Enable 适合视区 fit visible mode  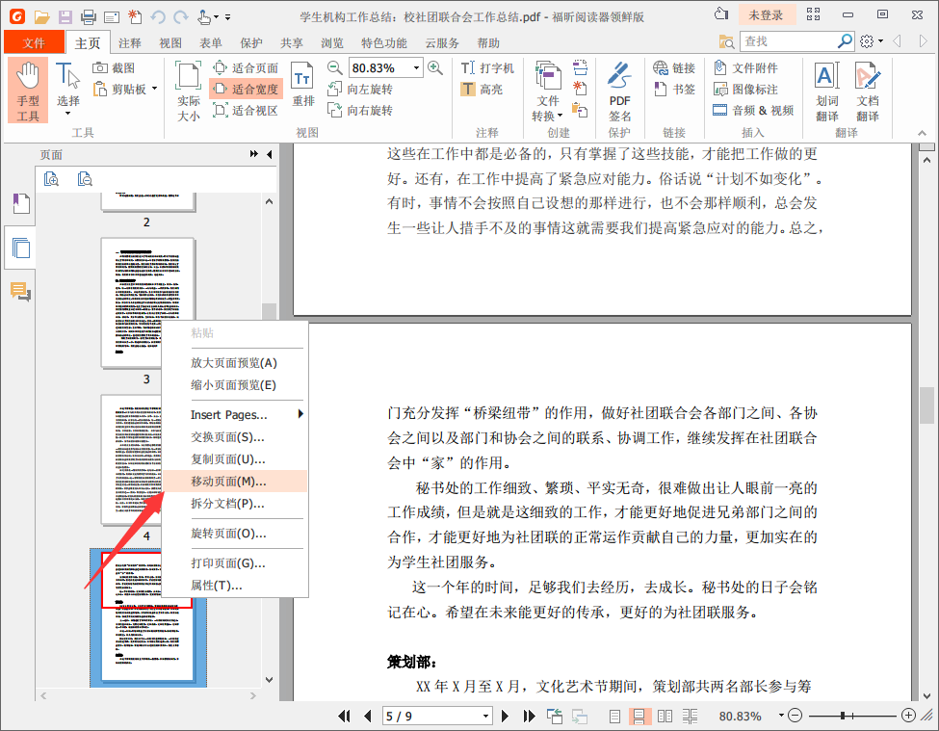click(247, 111)
